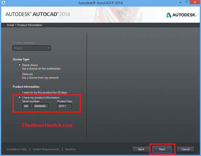Screen dimensions: 201x156
Task: Click the serial number field 69696969
Action: click(x=41, y=106)
